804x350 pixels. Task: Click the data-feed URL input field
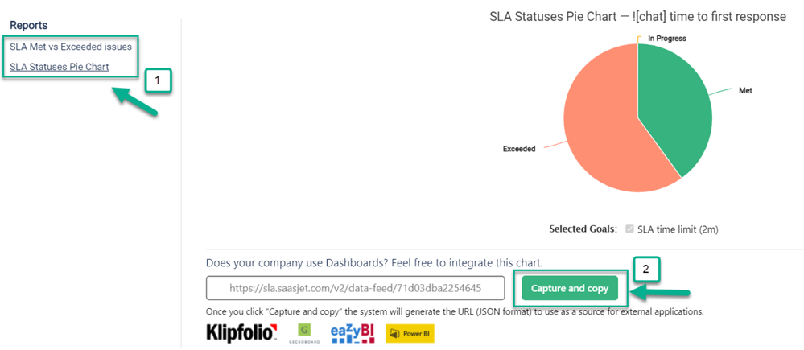pyautogui.click(x=356, y=288)
